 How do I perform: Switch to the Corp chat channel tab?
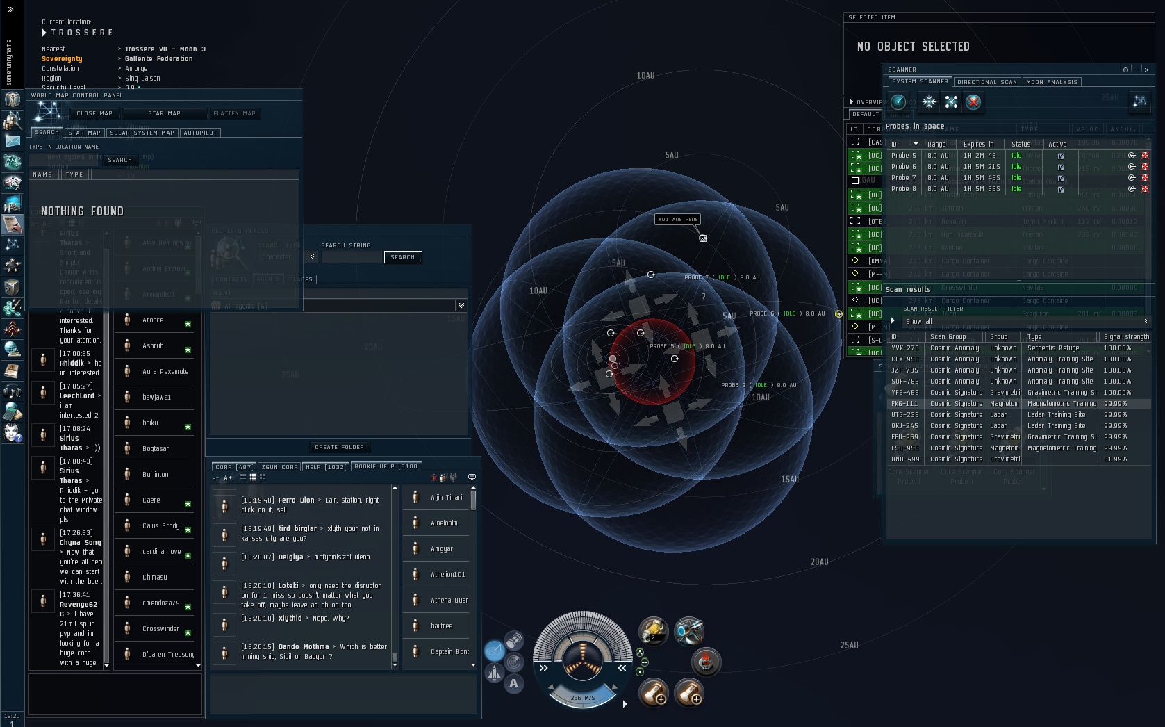click(233, 467)
